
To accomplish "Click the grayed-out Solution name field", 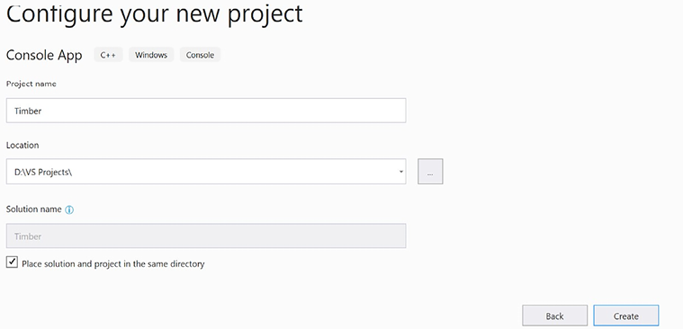I will pos(206,236).
